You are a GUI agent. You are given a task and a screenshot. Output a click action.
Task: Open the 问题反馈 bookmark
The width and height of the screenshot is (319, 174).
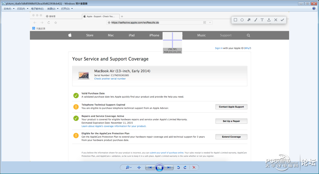(x=39, y=28)
